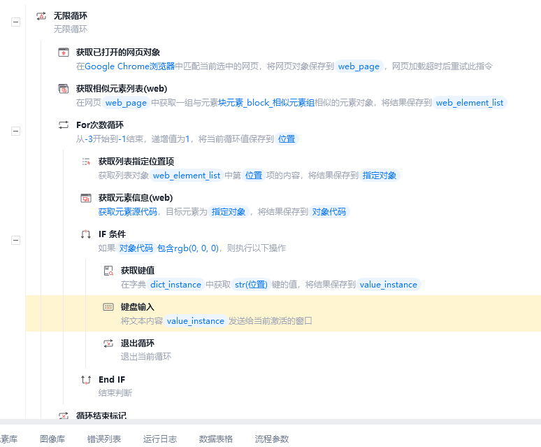Select the 获取相似元素列表(web) command title
This screenshot has width=541, height=447.
tap(122, 89)
